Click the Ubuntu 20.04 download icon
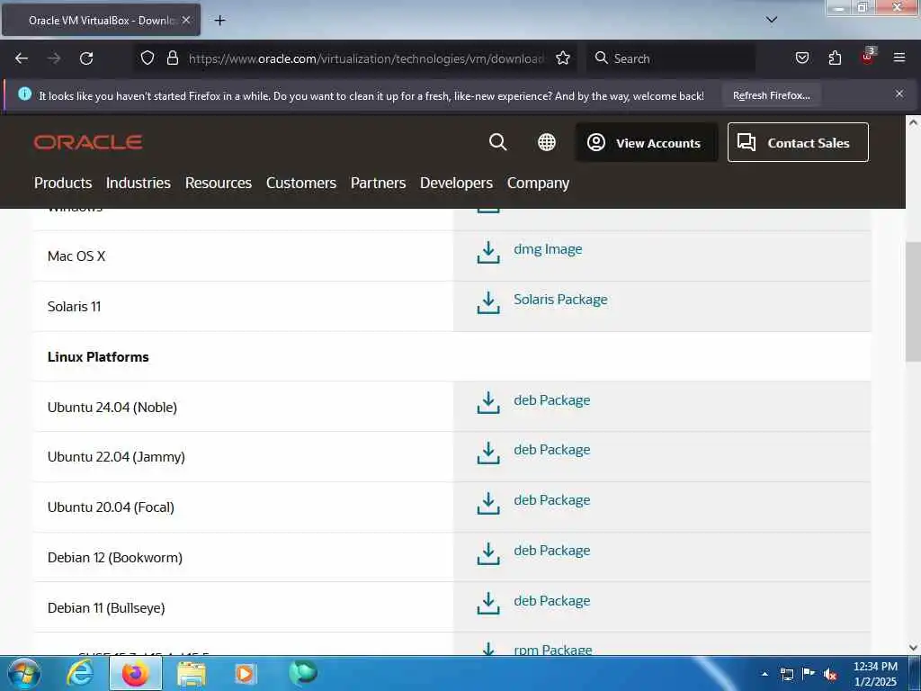 coord(488,504)
